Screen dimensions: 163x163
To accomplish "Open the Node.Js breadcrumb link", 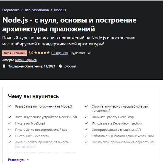I will (60, 10).
